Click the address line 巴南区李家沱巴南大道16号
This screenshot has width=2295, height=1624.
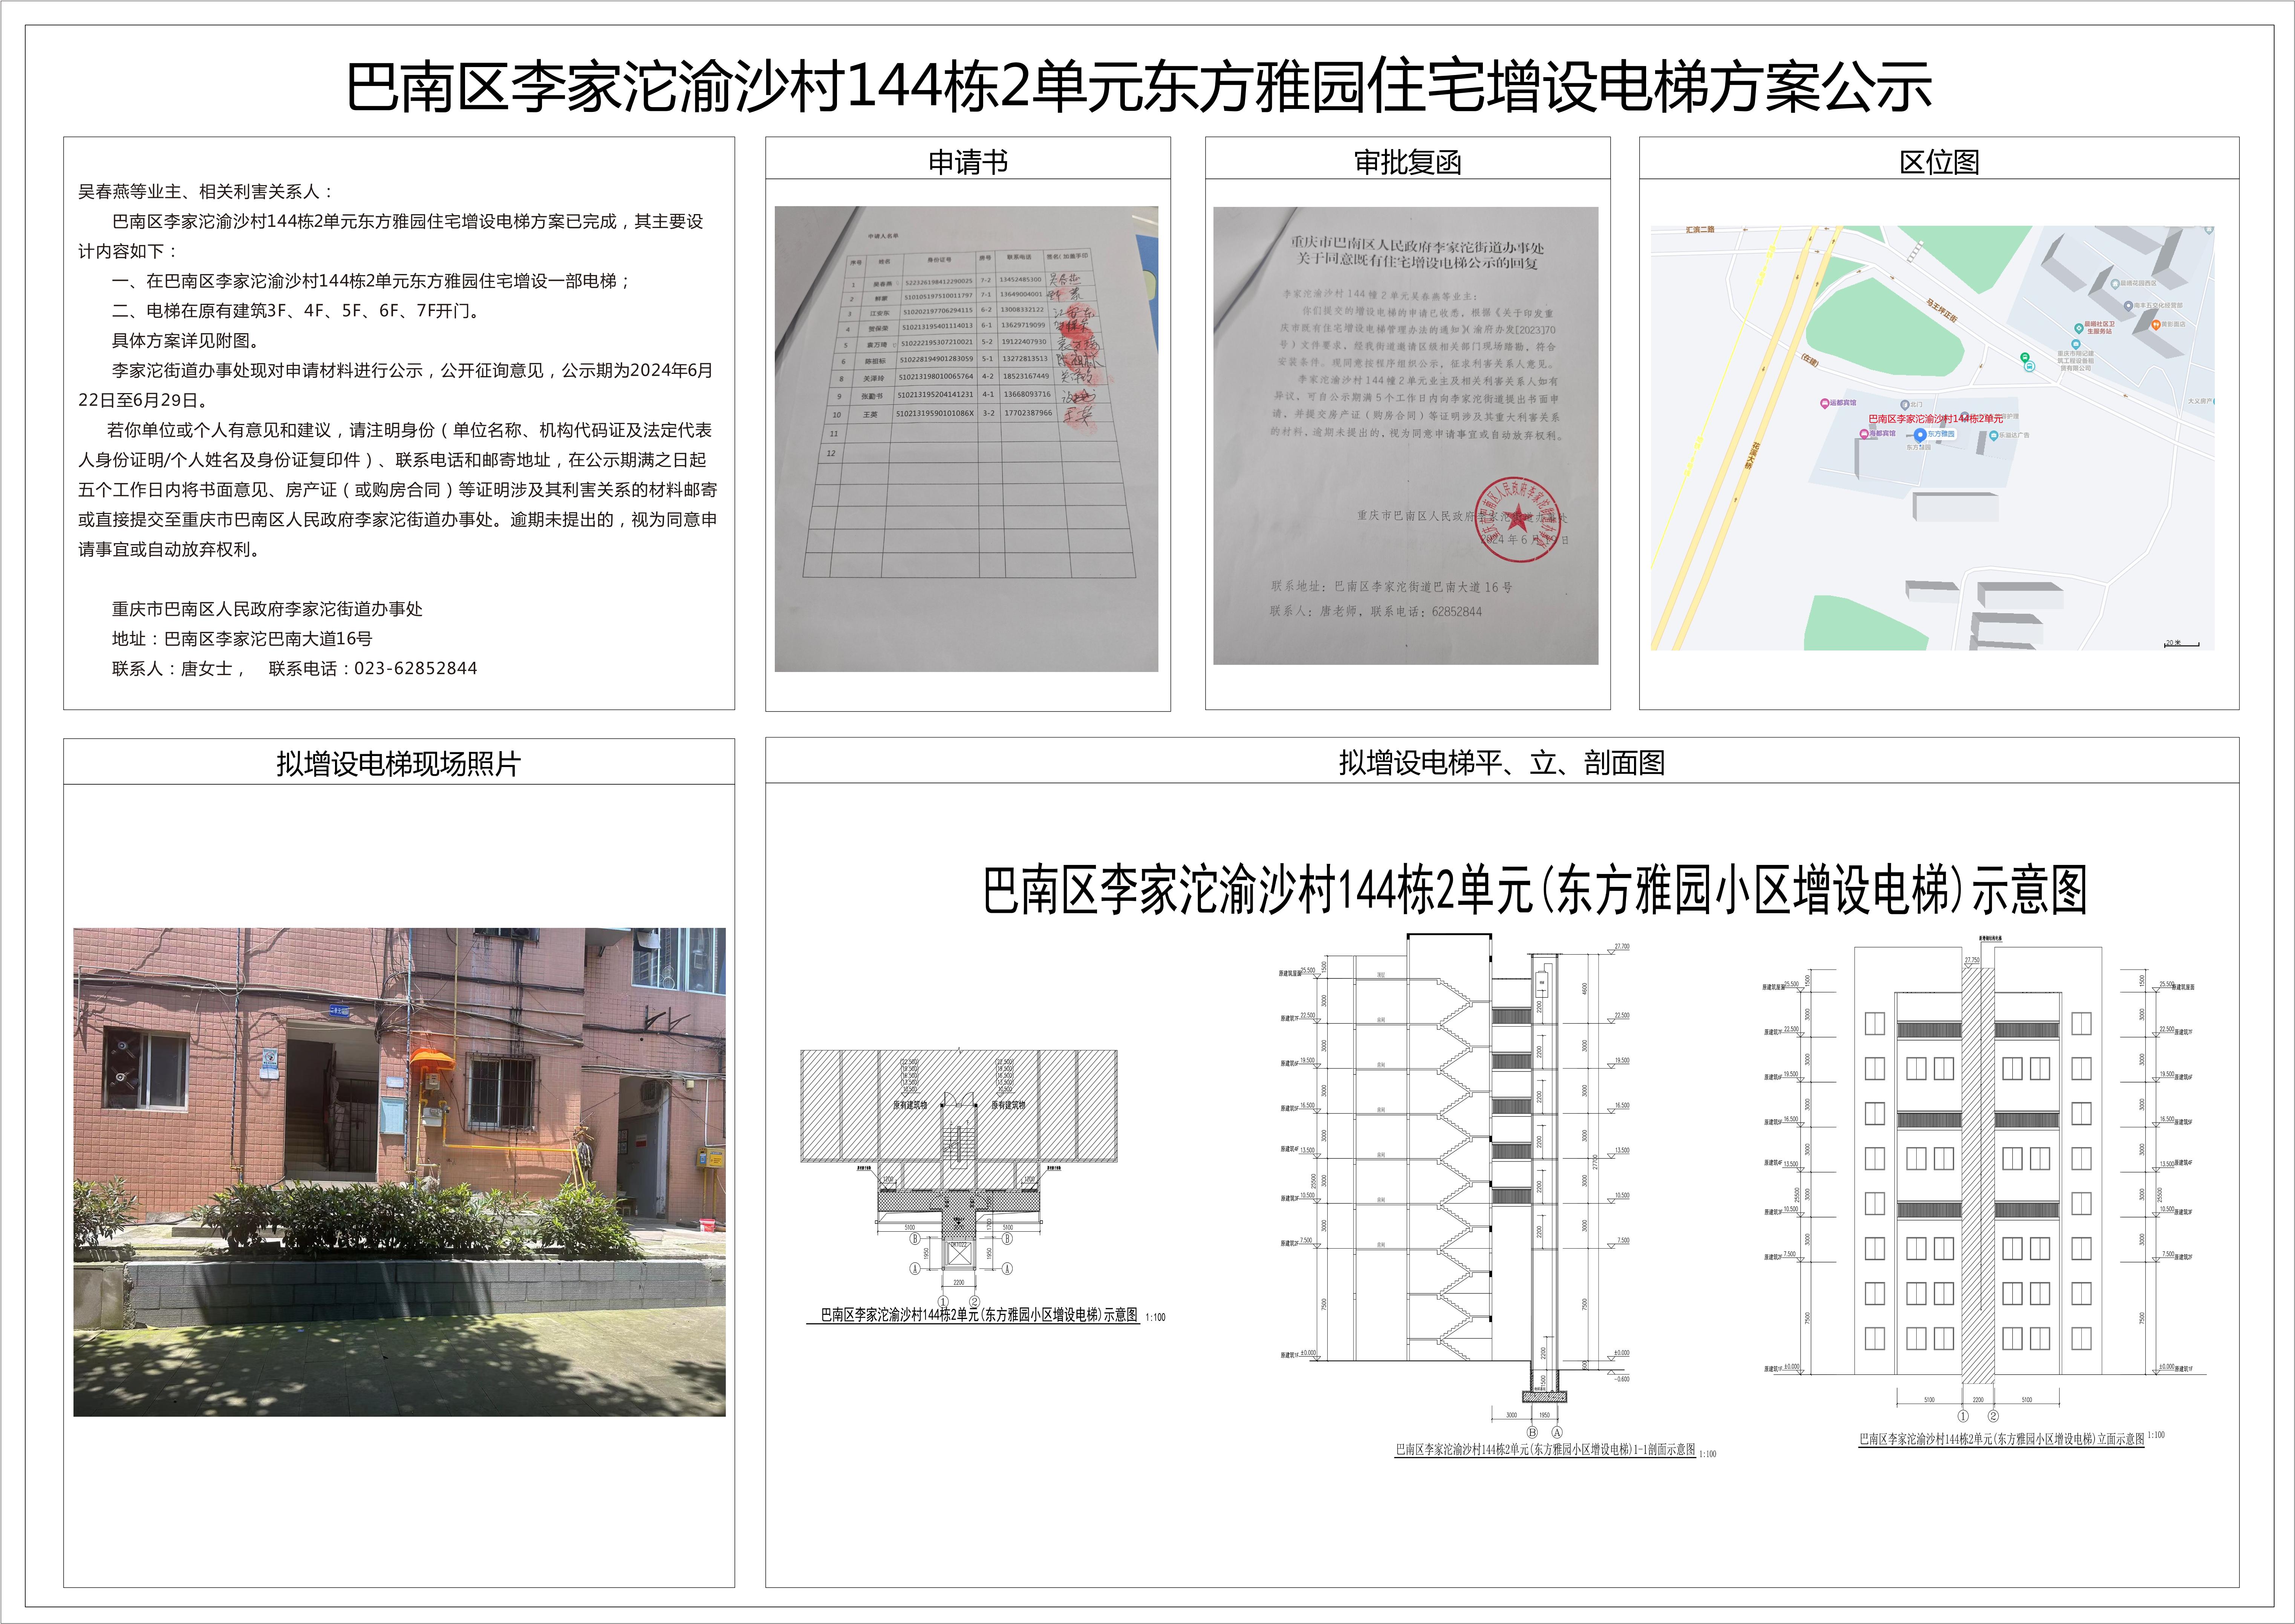[x=242, y=638]
